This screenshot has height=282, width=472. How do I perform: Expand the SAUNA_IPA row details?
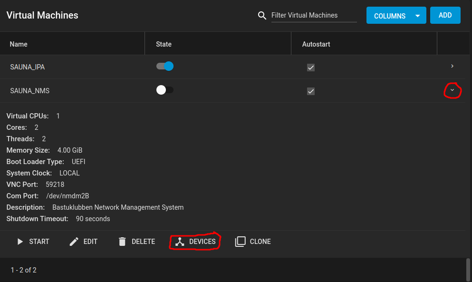[452, 66]
